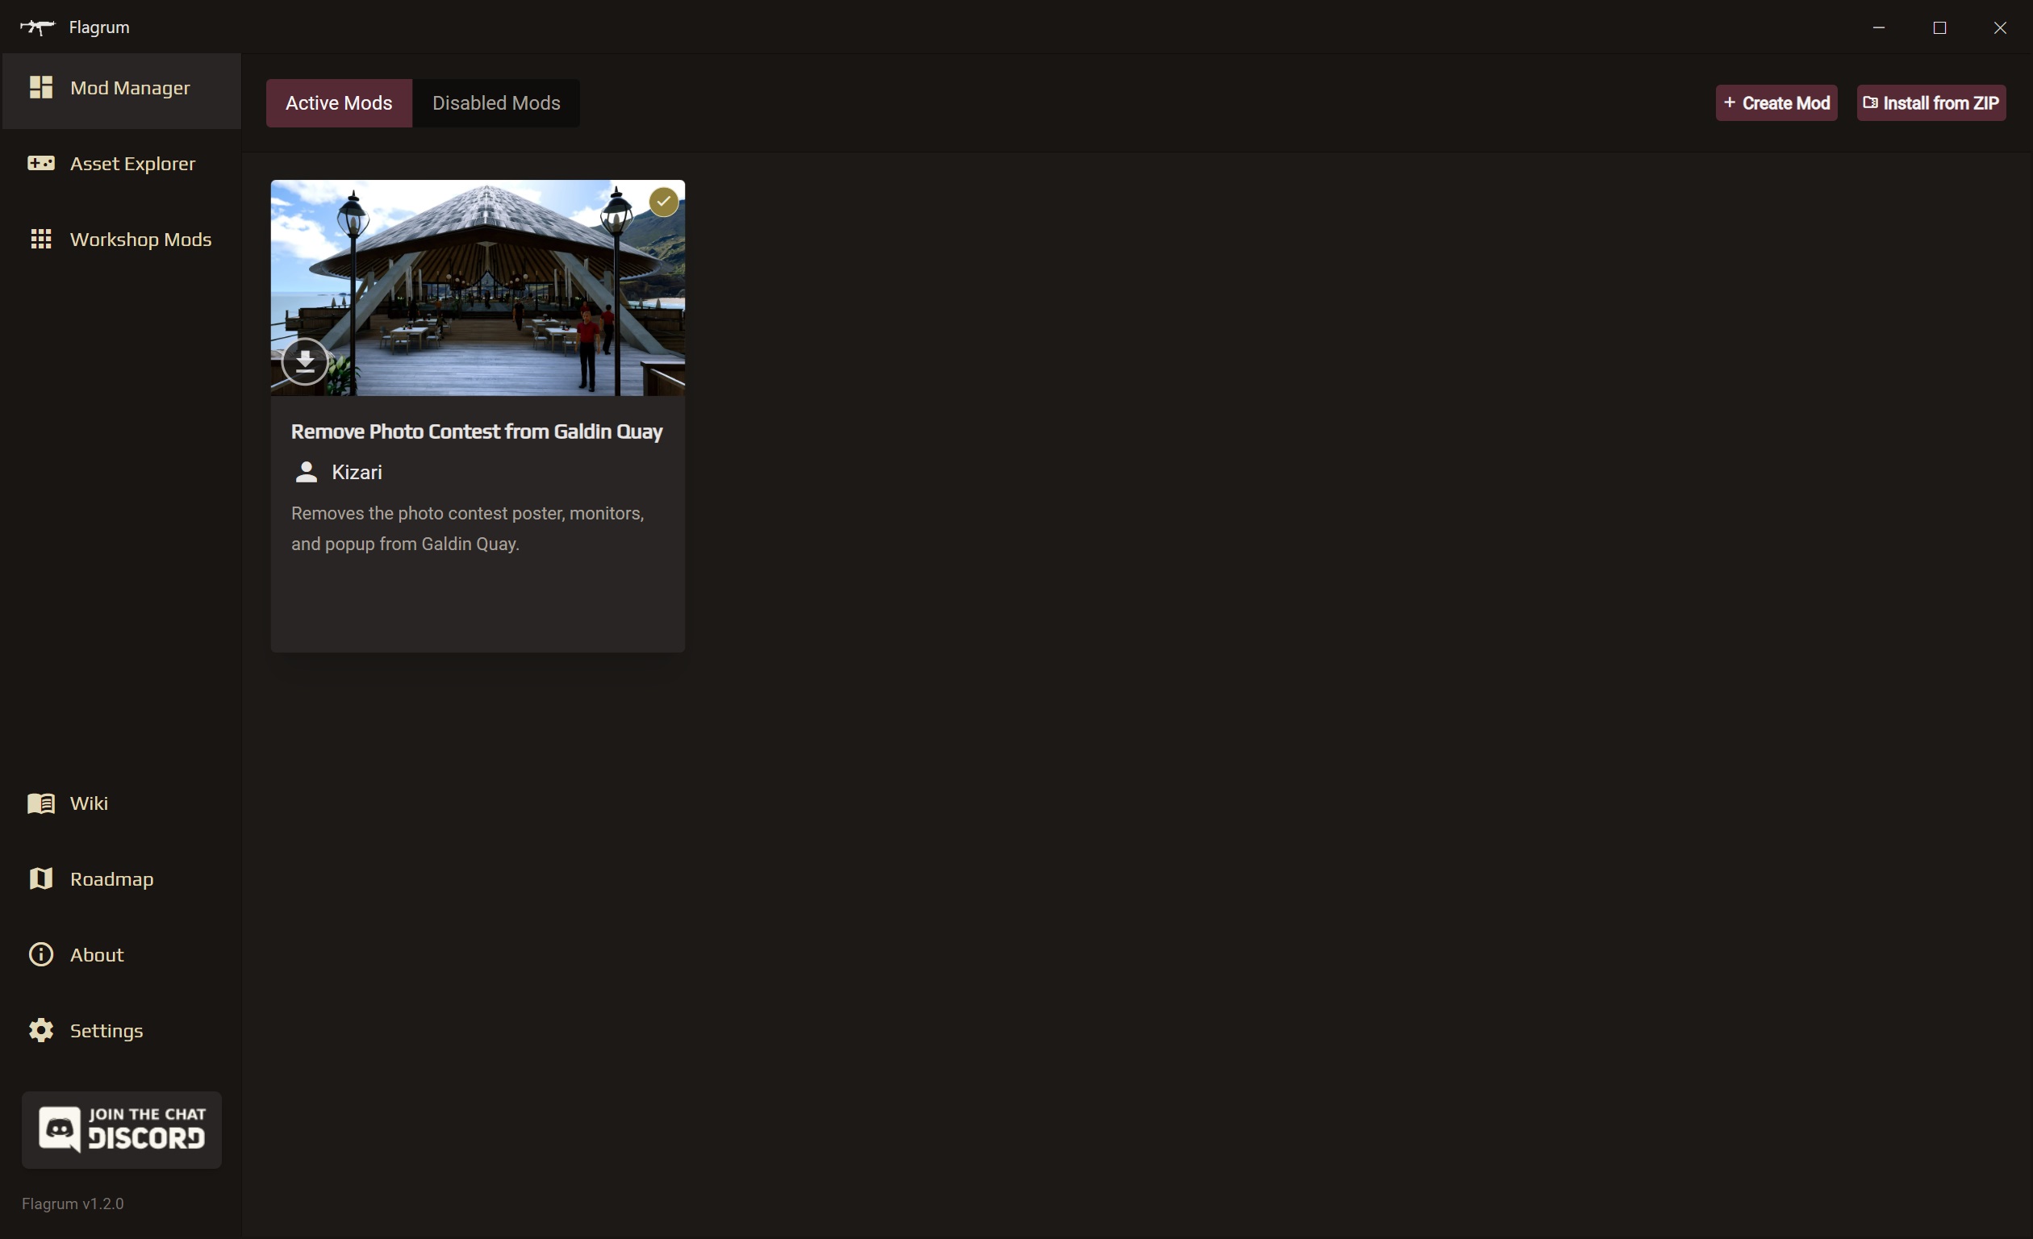Image resolution: width=2033 pixels, height=1239 pixels.
Task: Click the Roadmap map icon
Action: [x=40, y=879]
